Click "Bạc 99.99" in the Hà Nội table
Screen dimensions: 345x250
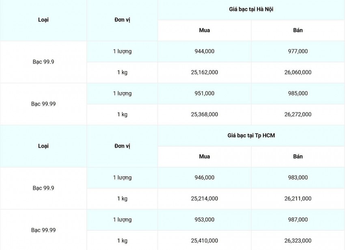pos(43,104)
